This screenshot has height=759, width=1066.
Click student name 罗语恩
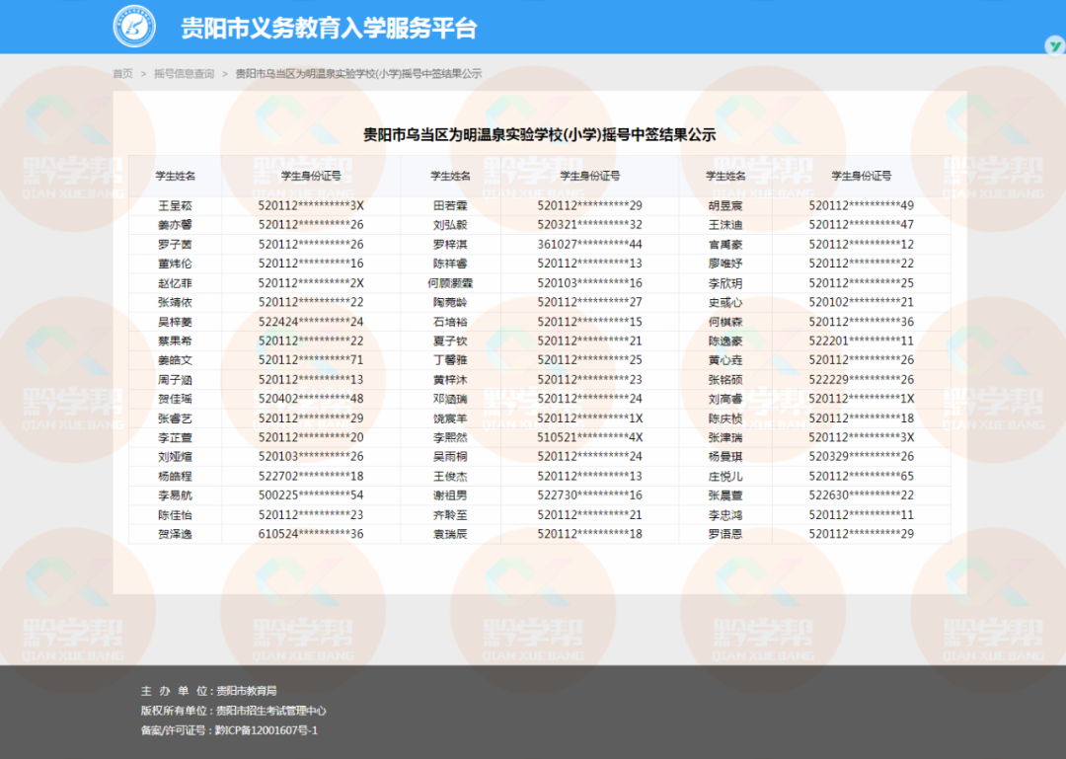(725, 534)
